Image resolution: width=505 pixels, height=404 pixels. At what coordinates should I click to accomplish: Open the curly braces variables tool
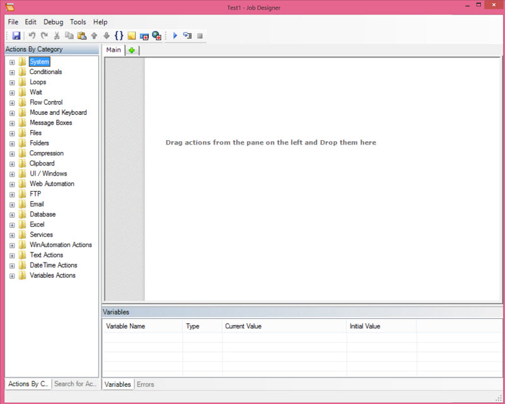[119, 35]
